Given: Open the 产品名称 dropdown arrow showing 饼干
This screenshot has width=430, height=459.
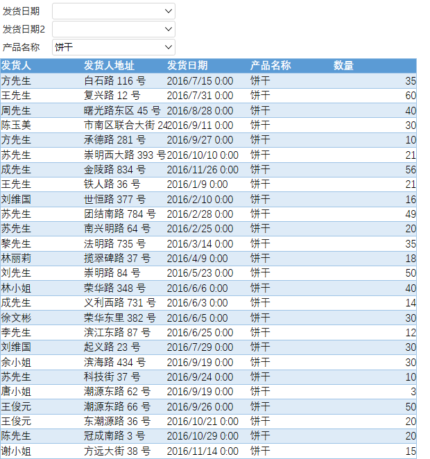Looking at the screenshot, I should point(169,47).
